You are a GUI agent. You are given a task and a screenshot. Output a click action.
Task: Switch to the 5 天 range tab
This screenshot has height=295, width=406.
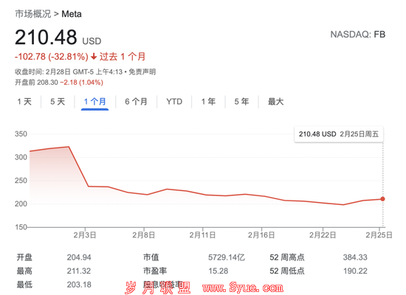[58, 102]
